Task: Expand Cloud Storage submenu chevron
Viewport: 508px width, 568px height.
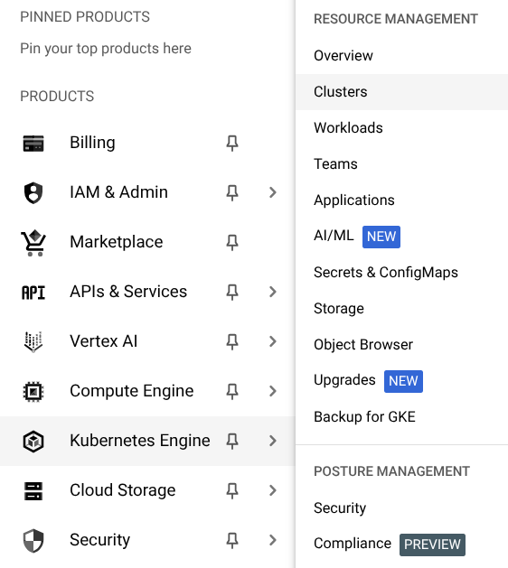Action: pos(273,490)
